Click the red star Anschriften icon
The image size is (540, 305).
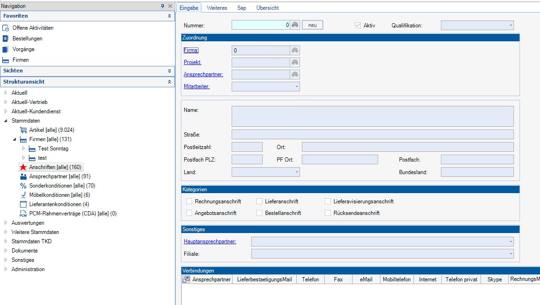click(23, 167)
